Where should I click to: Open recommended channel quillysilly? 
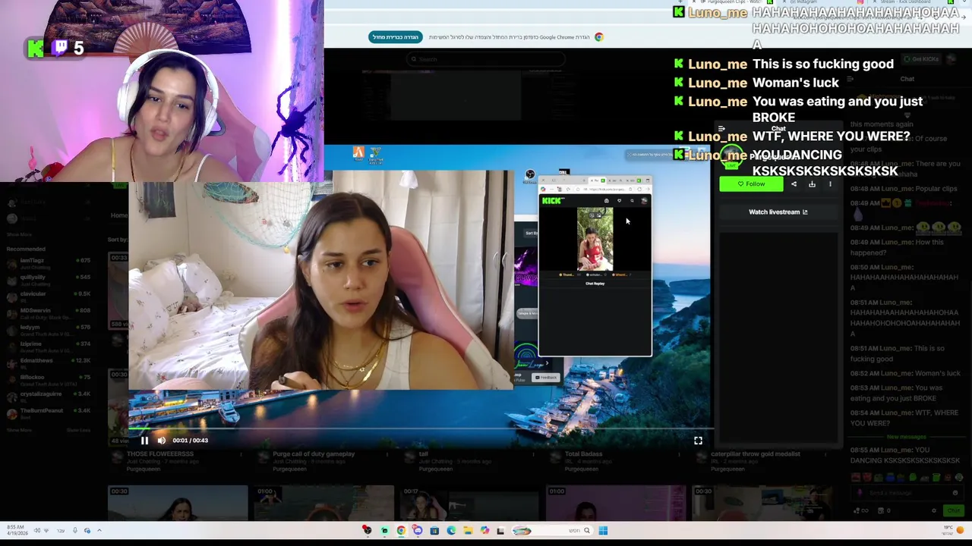[x=49, y=280]
